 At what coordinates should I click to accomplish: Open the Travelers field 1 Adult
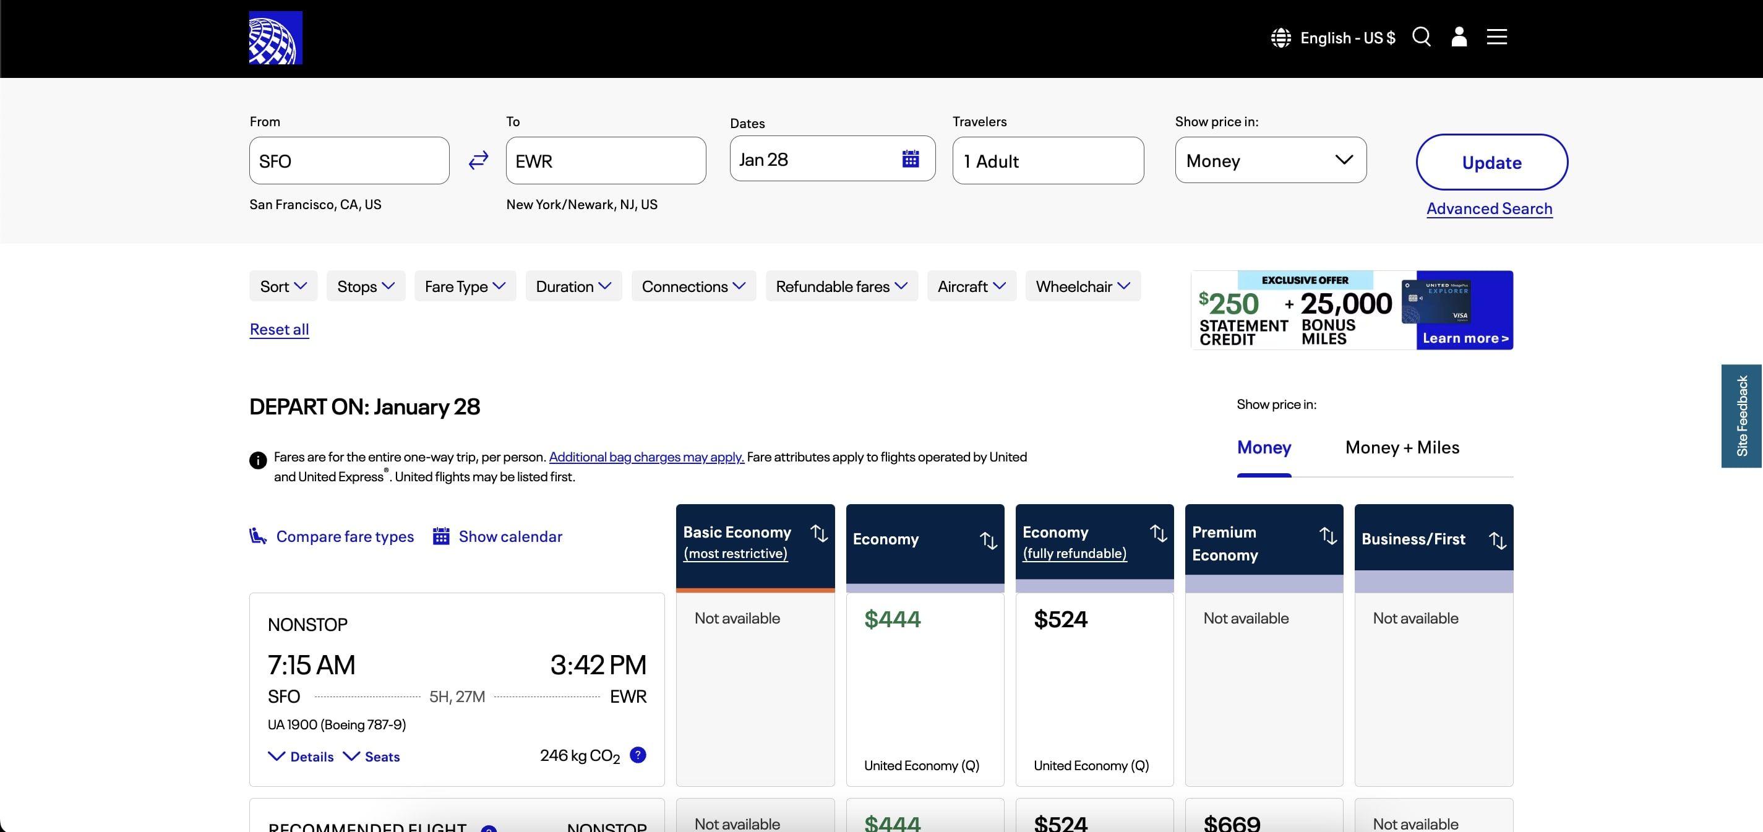pyautogui.click(x=1048, y=161)
